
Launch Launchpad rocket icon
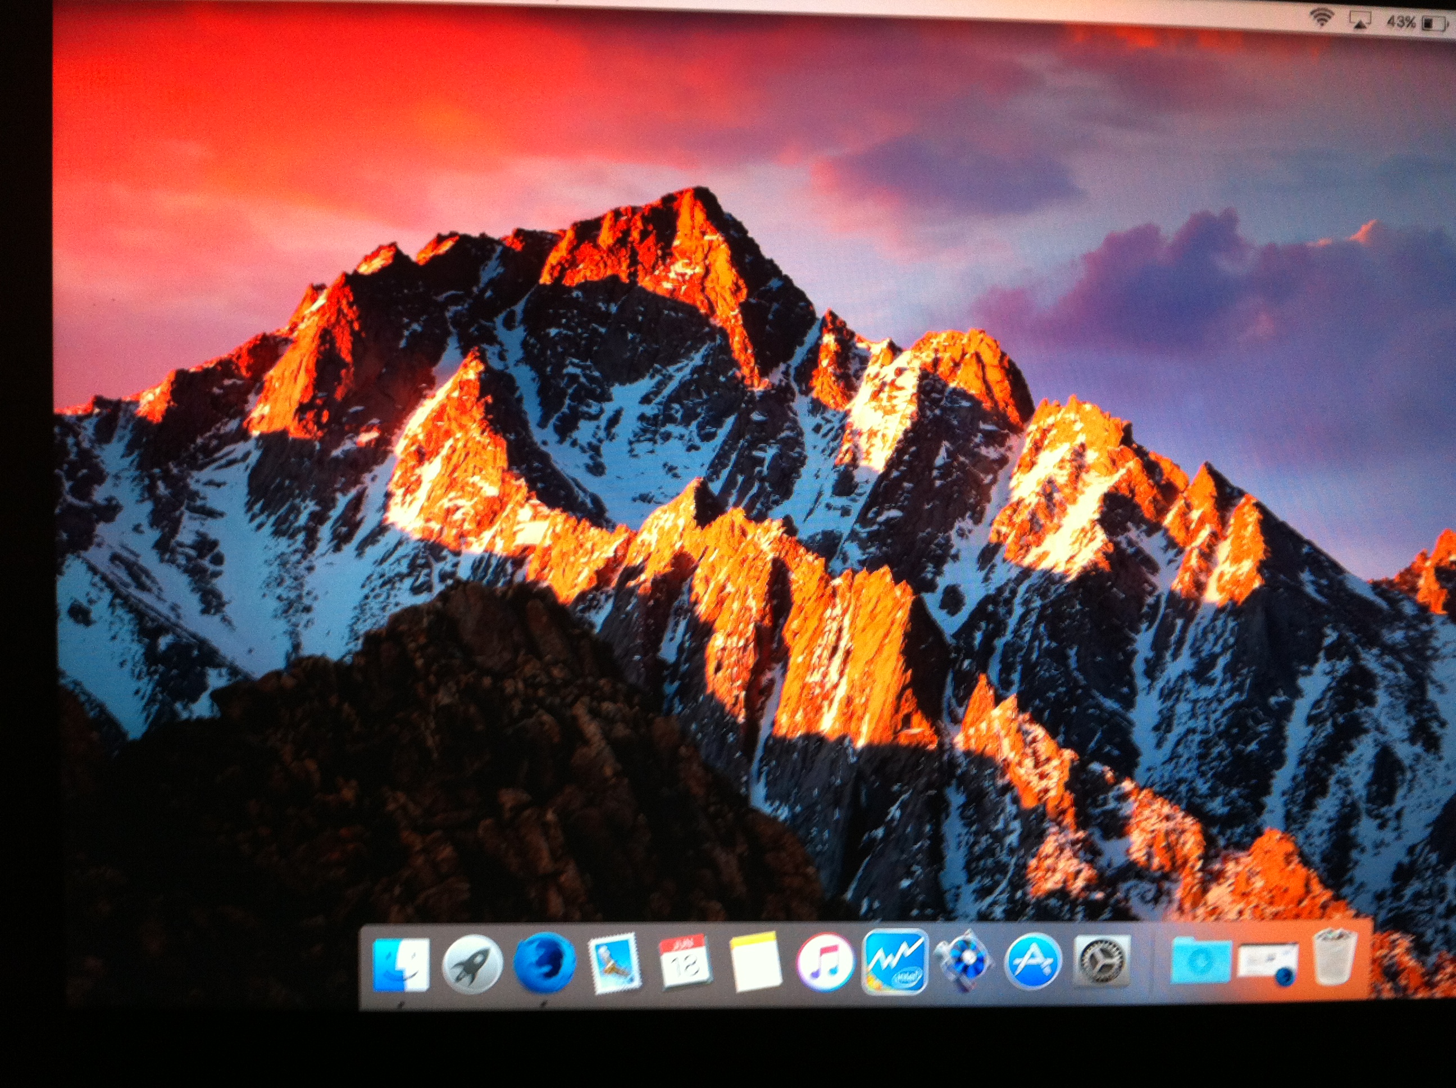click(471, 964)
